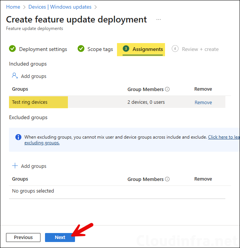The height and width of the screenshot is (248, 240).
Task: Go to the Deployment settings step
Action: 43,49
